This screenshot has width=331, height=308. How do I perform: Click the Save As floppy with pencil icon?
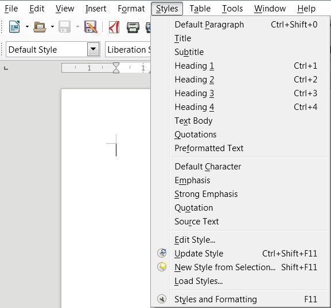point(91,27)
